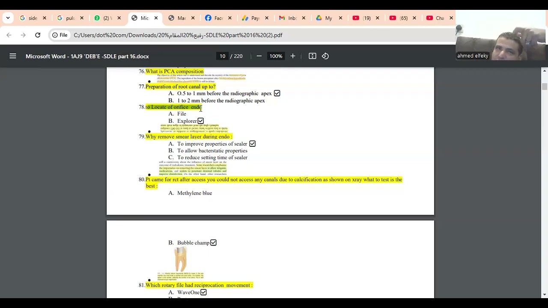Go forward in browser history
This screenshot has height=308, width=548.
point(23,35)
